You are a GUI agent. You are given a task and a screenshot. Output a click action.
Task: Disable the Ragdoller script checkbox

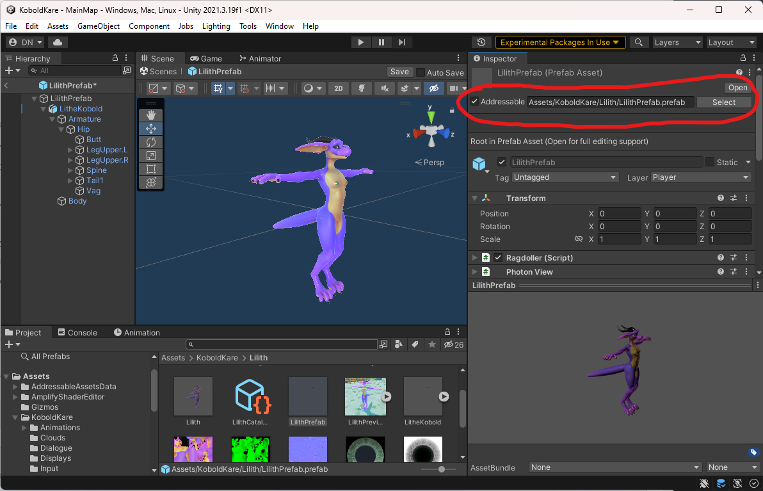pyautogui.click(x=498, y=257)
